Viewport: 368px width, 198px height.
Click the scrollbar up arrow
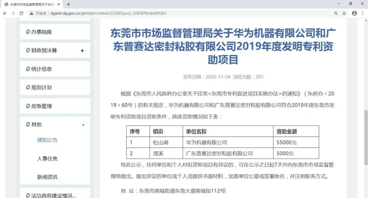366,20
